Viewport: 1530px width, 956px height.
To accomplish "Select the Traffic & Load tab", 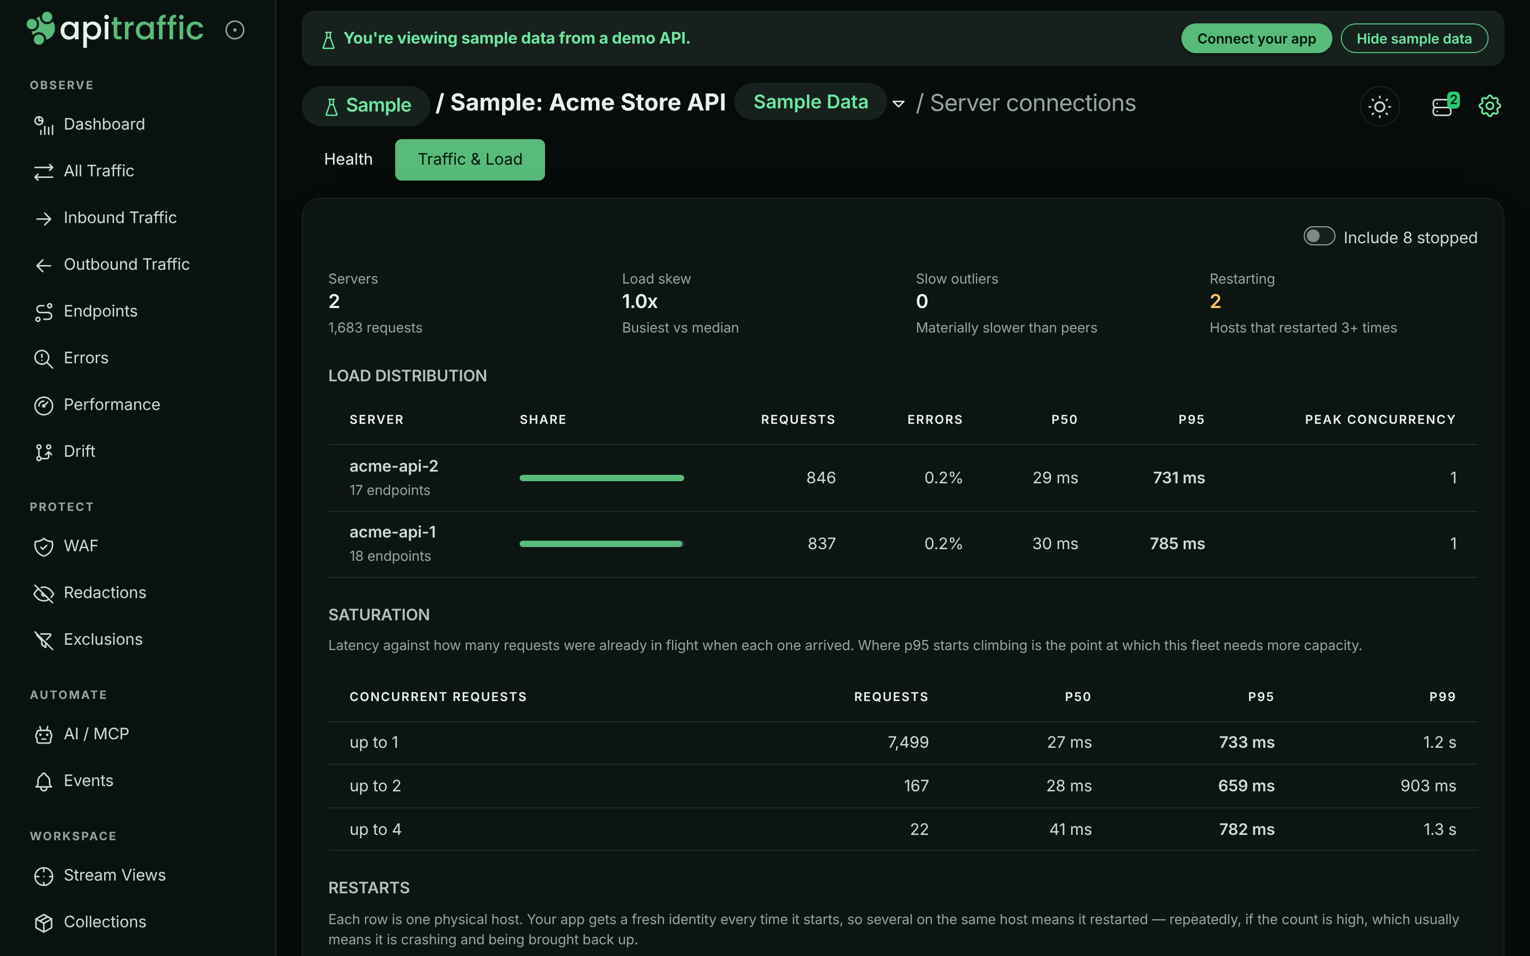I will pyautogui.click(x=470, y=159).
